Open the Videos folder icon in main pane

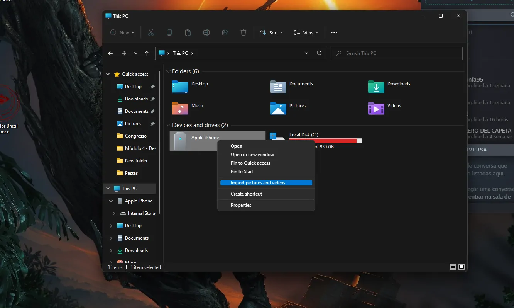tap(376, 108)
